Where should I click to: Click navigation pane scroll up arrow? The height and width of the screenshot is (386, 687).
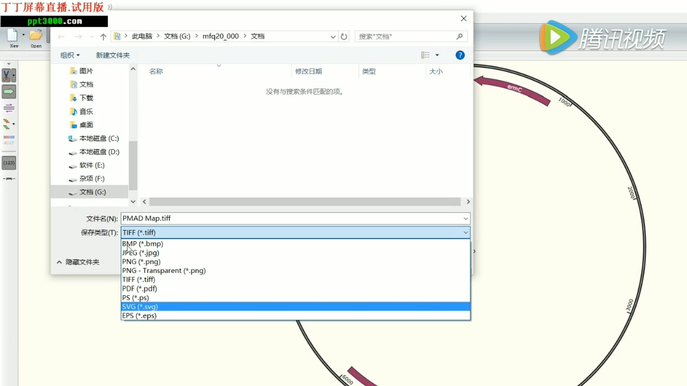[x=133, y=69]
